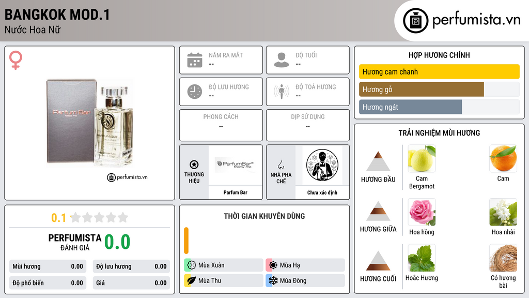
Task: Click the person icon for Độ tuổi
Action: [282, 60]
